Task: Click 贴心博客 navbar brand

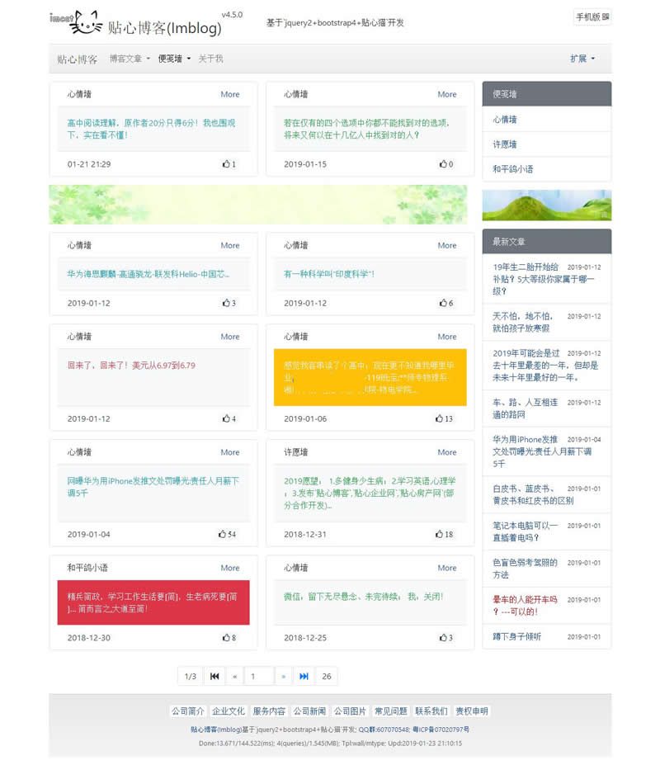Action: pos(77,59)
